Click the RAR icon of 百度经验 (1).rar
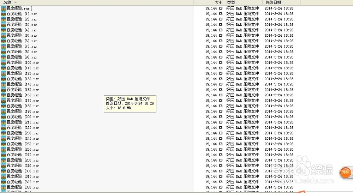 [x=4, y=14]
